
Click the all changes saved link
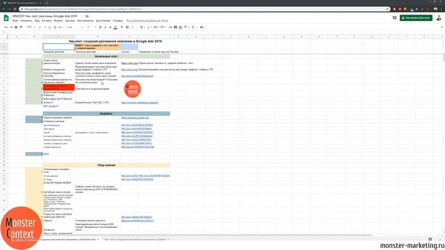pos(147,21)
